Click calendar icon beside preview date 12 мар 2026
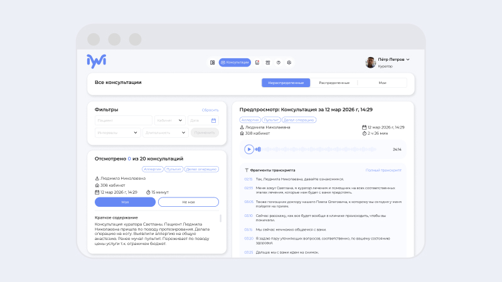Screen dimensions: 502x282 point(364,127)
